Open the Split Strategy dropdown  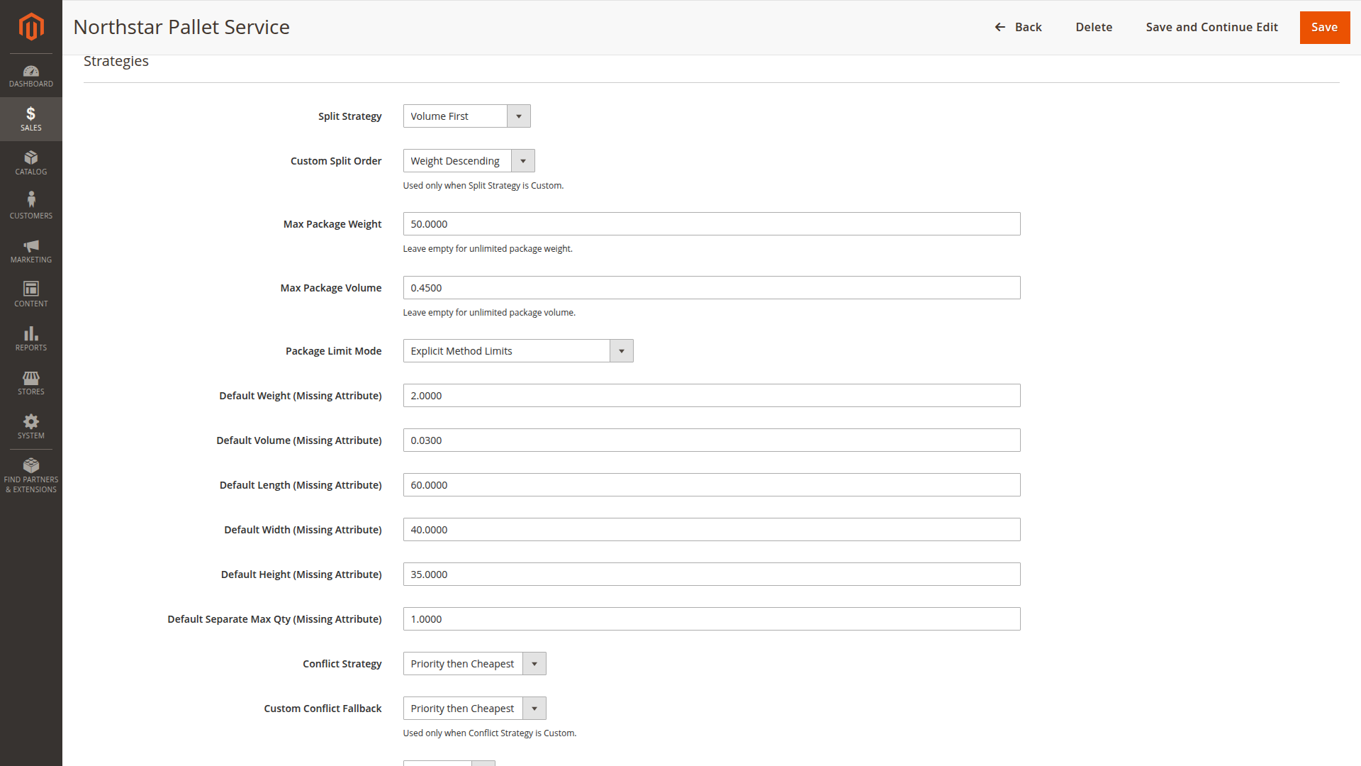466,116
